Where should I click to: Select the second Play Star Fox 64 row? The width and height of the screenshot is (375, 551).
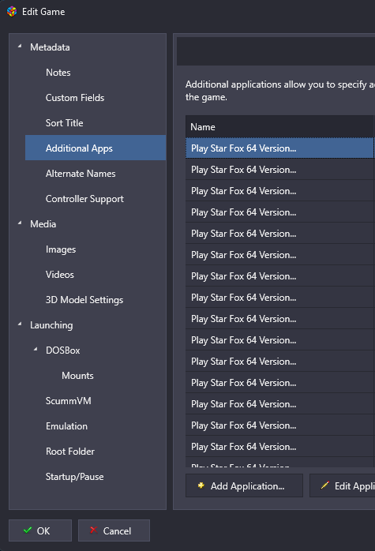279,170
